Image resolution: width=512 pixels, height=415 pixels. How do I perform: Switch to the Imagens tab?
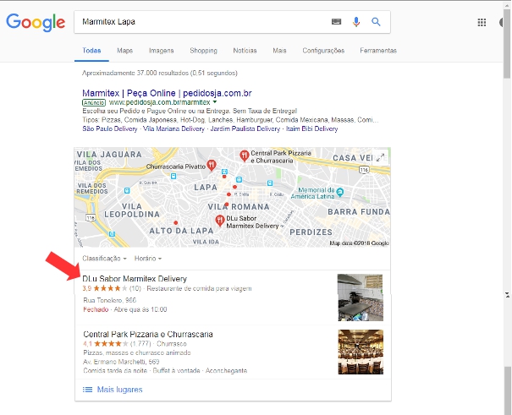[162, 51]
